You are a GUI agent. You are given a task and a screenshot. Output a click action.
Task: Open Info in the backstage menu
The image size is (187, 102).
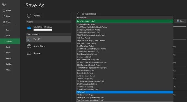point(8,30)
